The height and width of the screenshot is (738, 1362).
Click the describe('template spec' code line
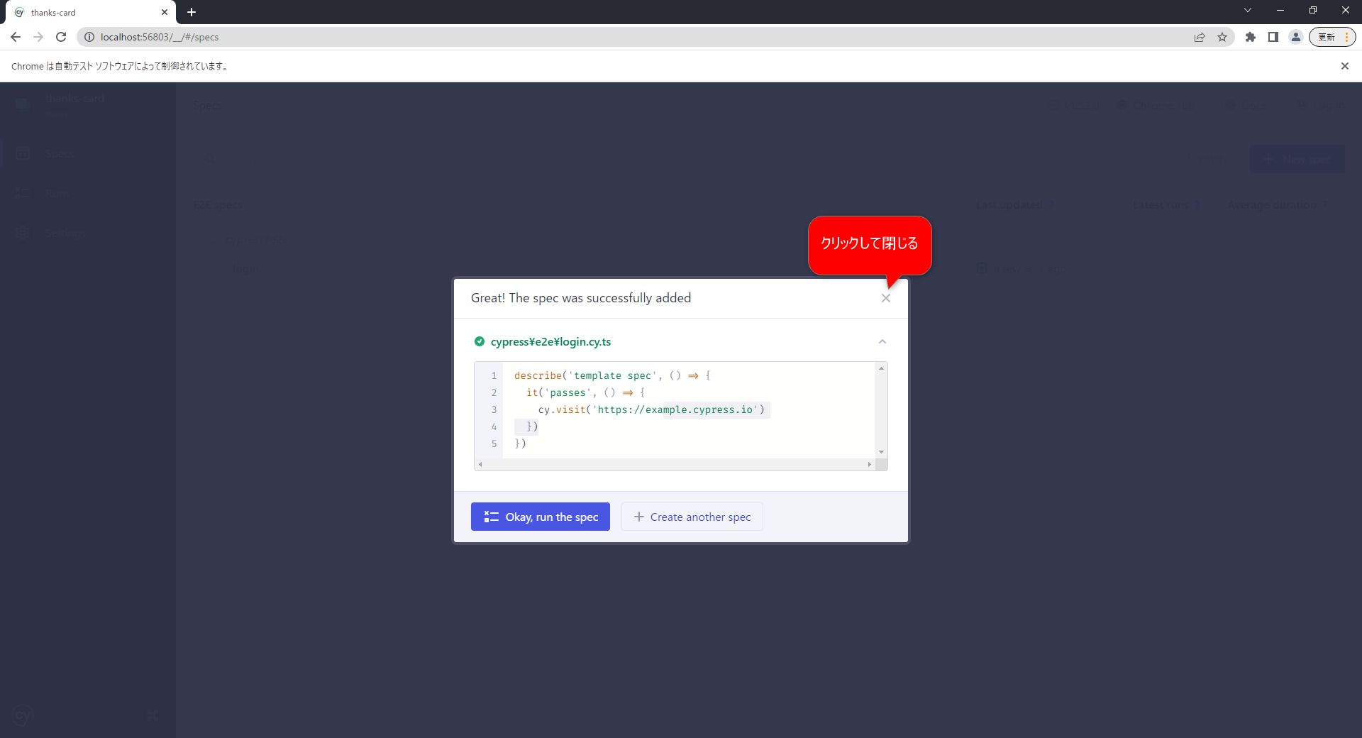coord(612,375)
